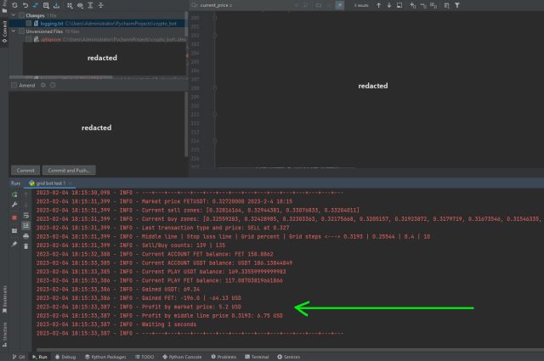Open the Python Console tab
Image resolution: width=544 pixels, height=361 pixels.
[x=182, y=357]
